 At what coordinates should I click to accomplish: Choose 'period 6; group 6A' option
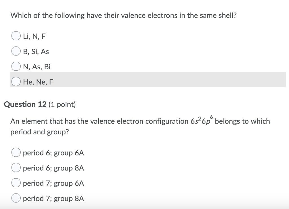[x=16, y=152]
